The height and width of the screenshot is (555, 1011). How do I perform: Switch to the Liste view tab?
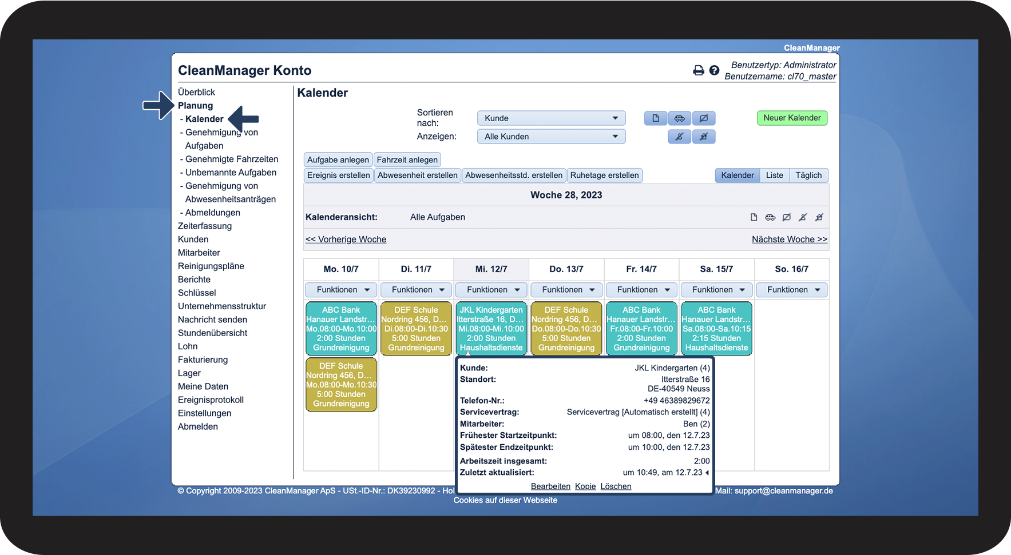(x=775, y=175)
